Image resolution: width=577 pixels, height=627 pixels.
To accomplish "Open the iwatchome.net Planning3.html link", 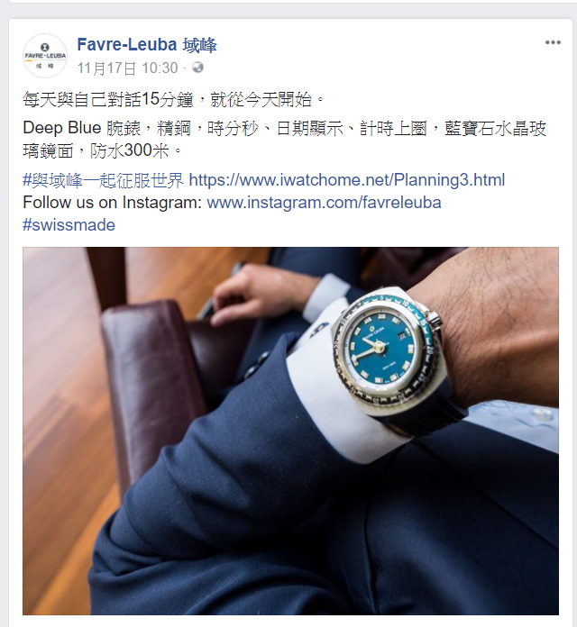I will click(346, 180).
